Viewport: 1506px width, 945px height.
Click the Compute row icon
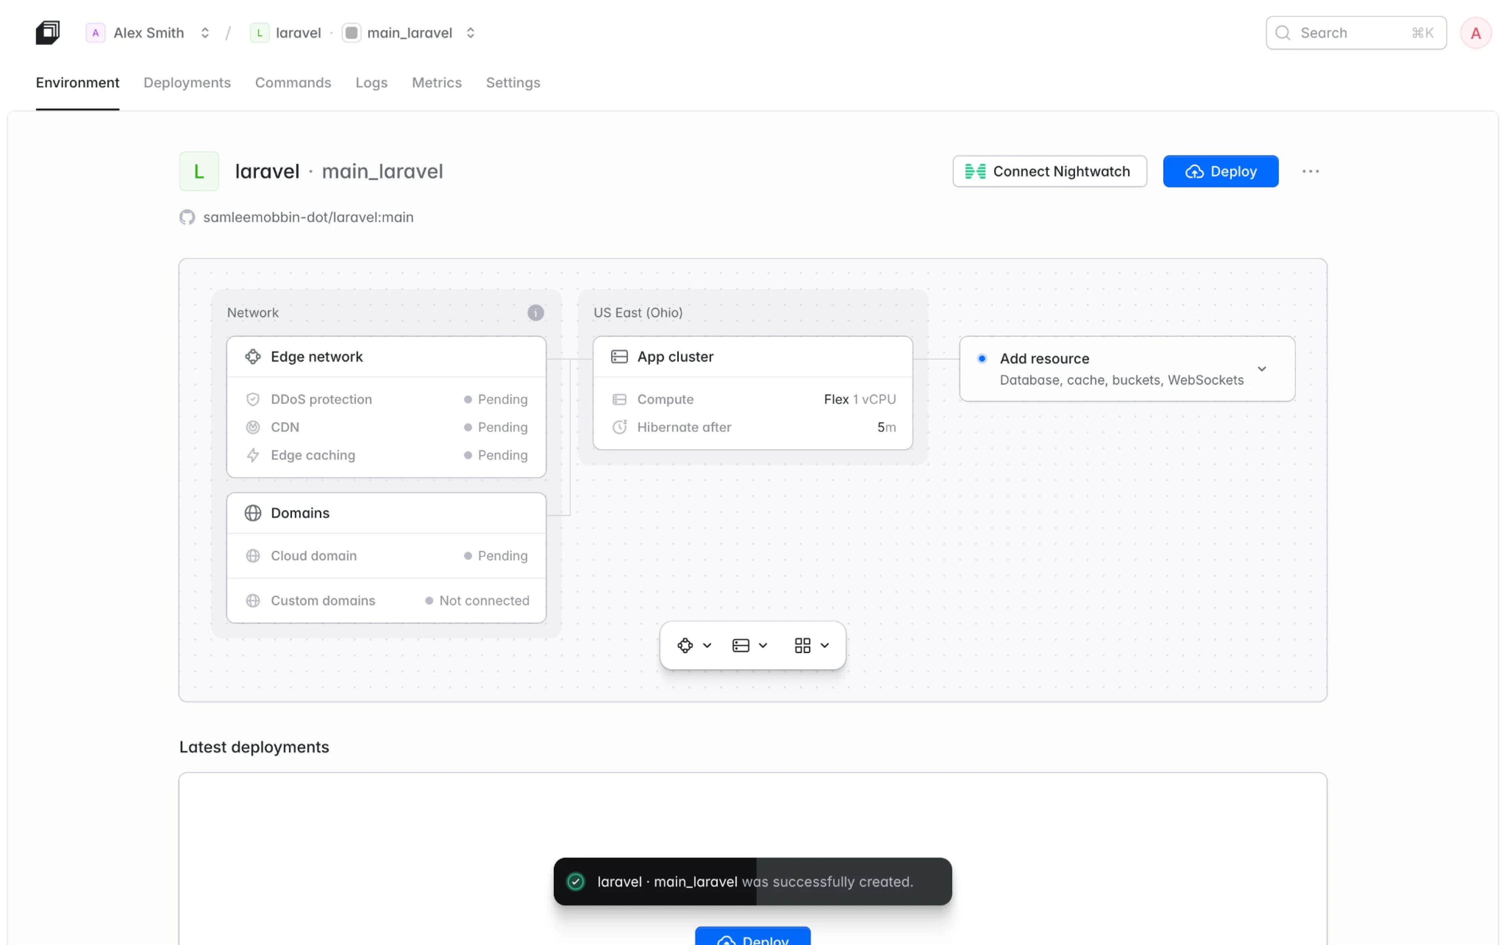[619, 399]
